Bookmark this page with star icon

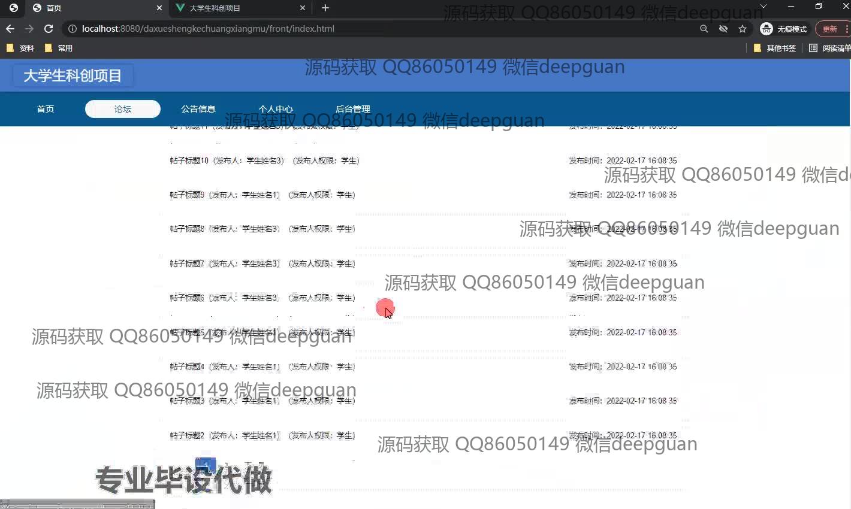point(743,29)
